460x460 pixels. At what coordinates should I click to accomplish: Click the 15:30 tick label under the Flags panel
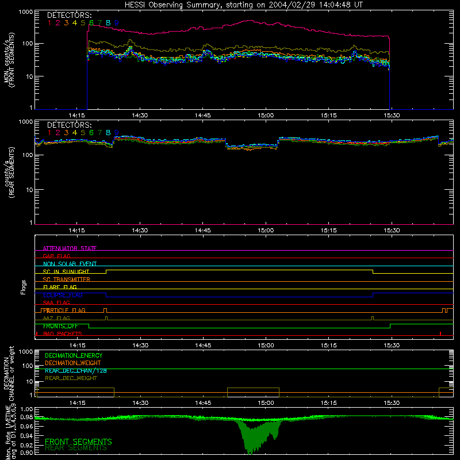pos(392,346)
